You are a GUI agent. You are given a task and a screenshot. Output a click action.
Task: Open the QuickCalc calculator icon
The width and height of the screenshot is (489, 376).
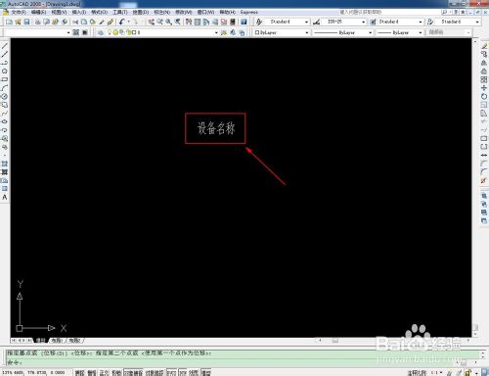pyautogui.click(x=233, y=22)
